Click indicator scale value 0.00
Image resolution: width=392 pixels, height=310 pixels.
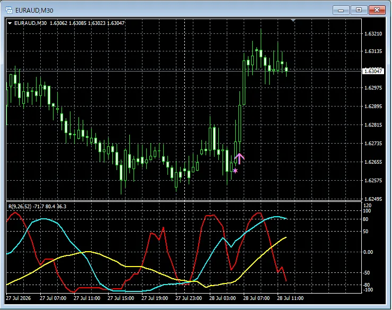[368, 252]
